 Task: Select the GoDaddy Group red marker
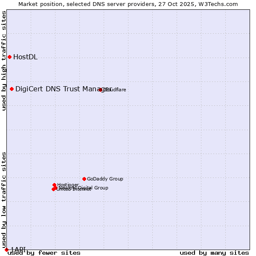coord(84,179)
